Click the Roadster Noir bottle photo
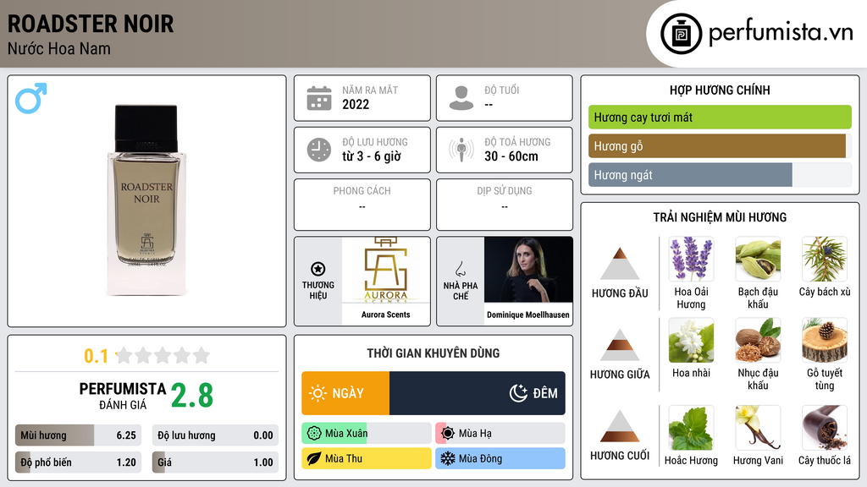This screenshot has width=867, height=487. [x=146, y=200]
